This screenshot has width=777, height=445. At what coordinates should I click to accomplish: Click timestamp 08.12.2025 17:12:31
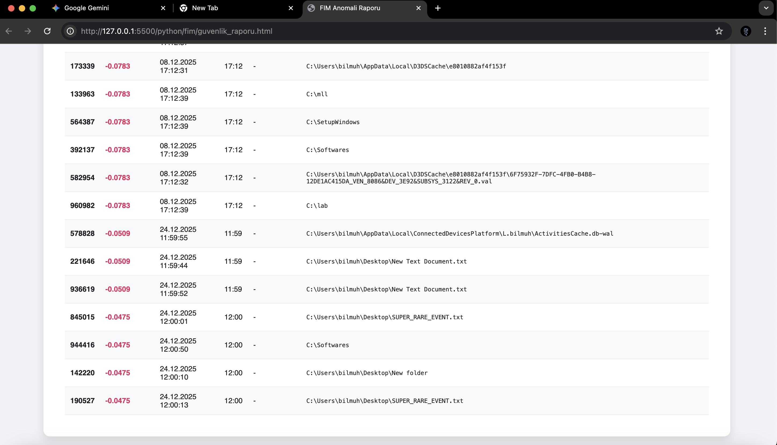coord(178,66)
